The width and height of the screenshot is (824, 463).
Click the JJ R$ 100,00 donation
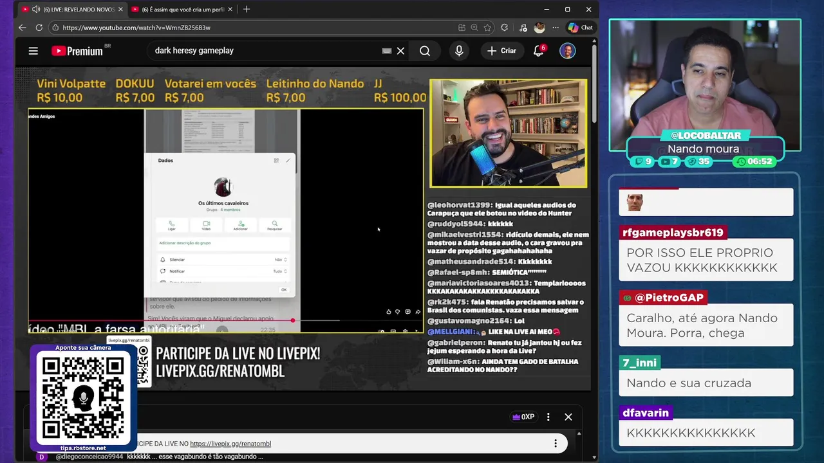point(400,91)
